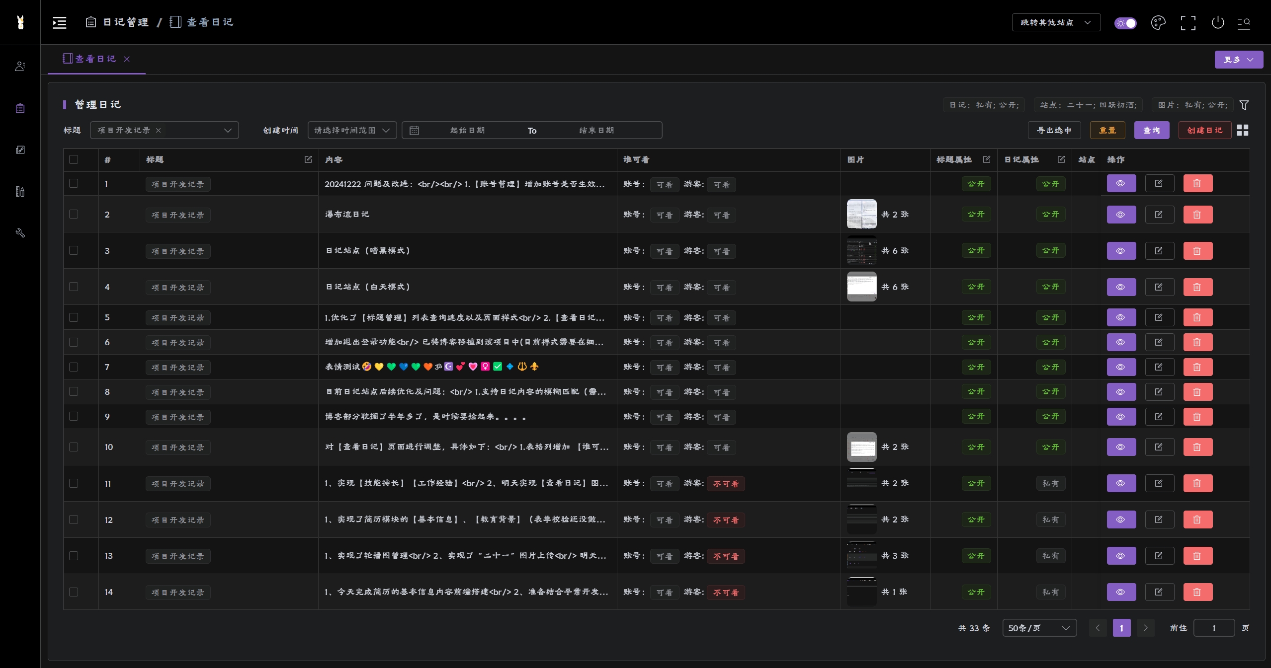
Task: Delete diary entry in row 3
Action: (x=1197, y=251)
